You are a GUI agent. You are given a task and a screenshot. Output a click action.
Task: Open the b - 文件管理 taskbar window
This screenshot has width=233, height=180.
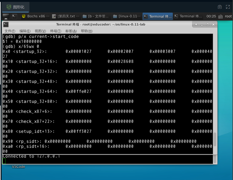96,16
